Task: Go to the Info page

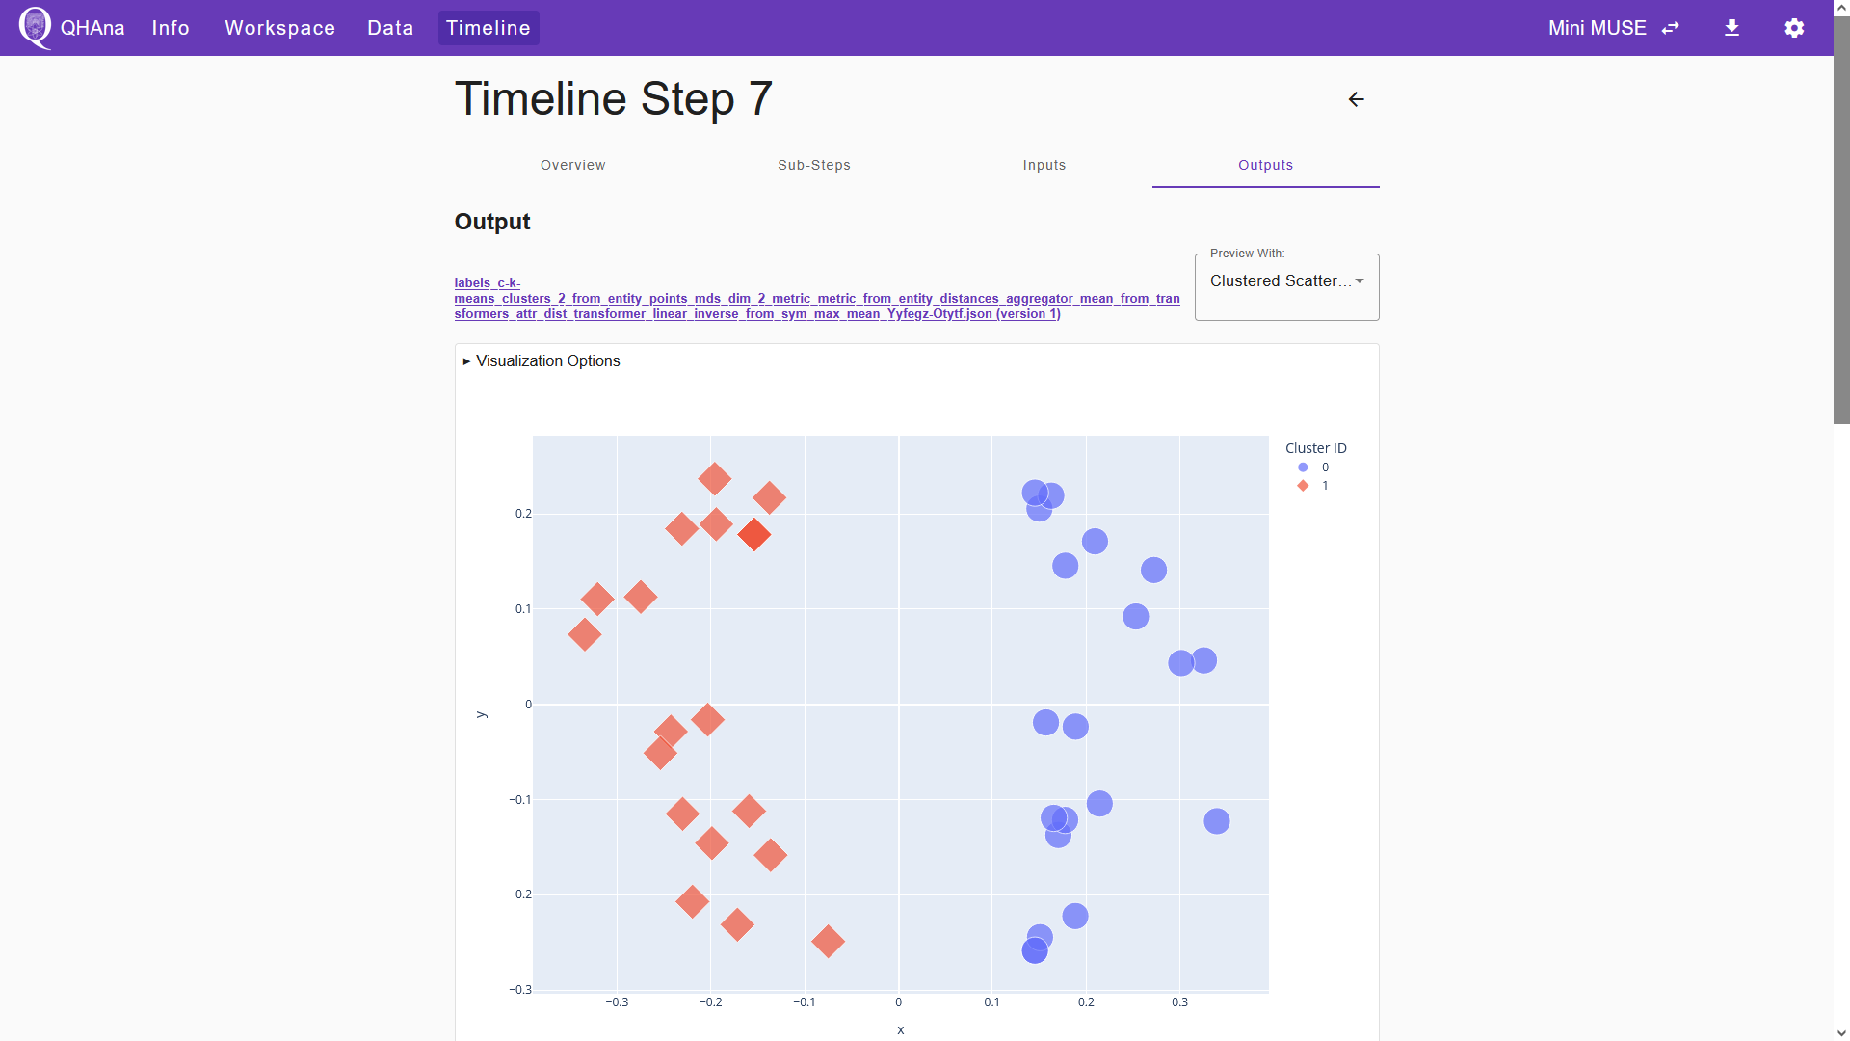Action: (171, 28)
